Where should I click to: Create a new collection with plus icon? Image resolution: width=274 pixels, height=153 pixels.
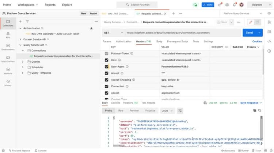pyautogui.click(x=20, y=21)
